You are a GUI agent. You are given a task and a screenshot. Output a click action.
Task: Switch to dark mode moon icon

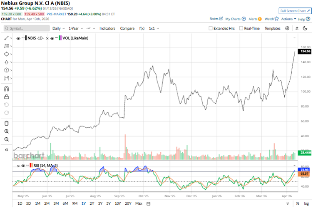[305, 28]
